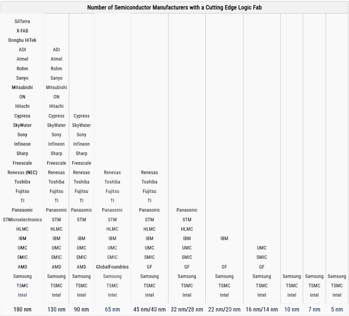349x316 pixels.
Task: Click Samsung in the 16 nm/14 nm column
Action: pos(261,276)
